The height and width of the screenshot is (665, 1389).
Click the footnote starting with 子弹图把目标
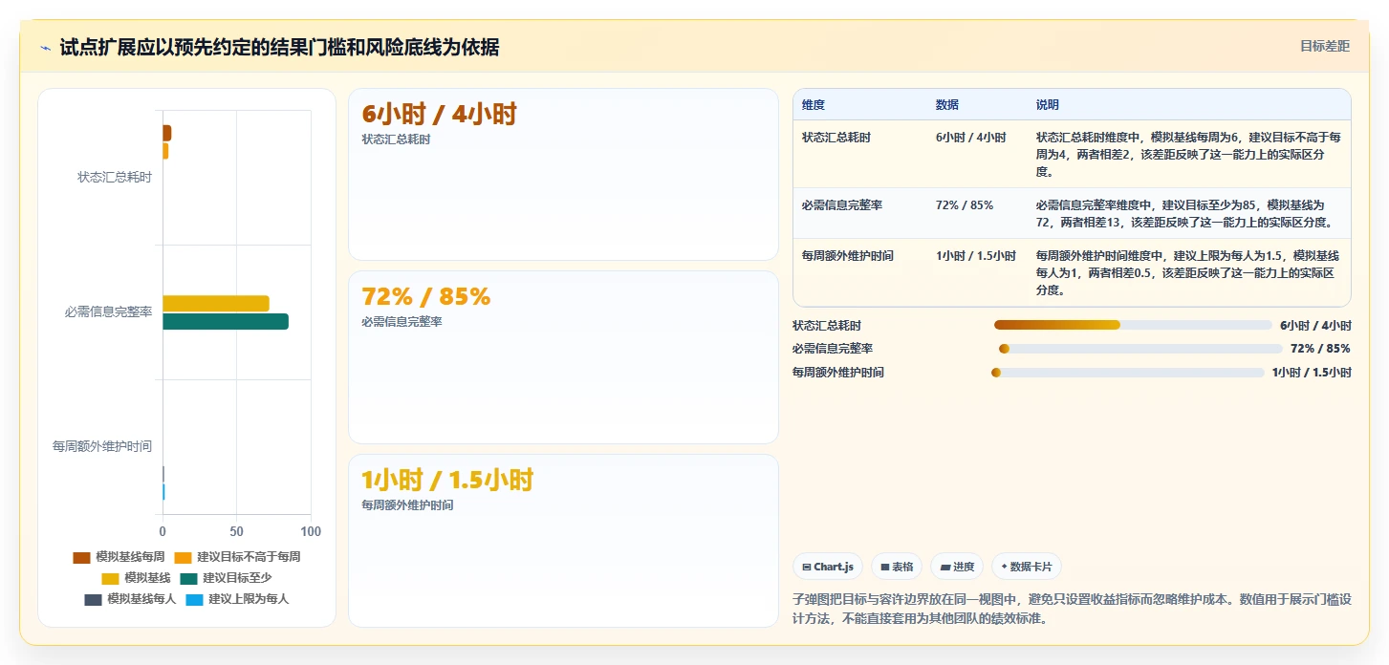click(x=1072, y=609)
